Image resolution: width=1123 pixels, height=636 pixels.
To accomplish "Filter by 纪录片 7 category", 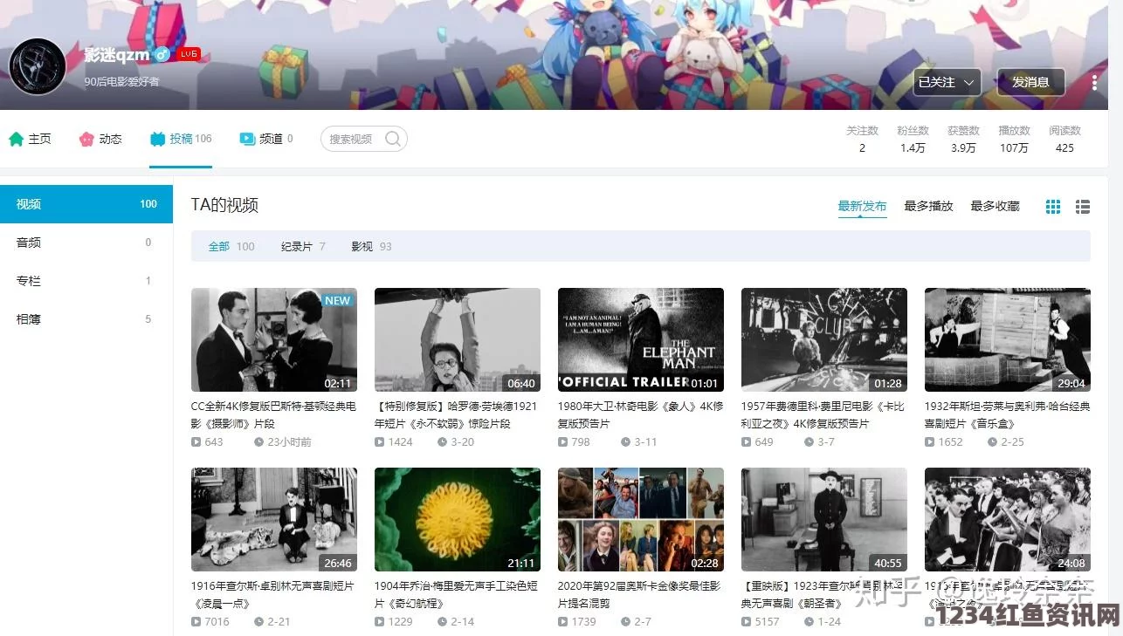I will coord(303,247).
